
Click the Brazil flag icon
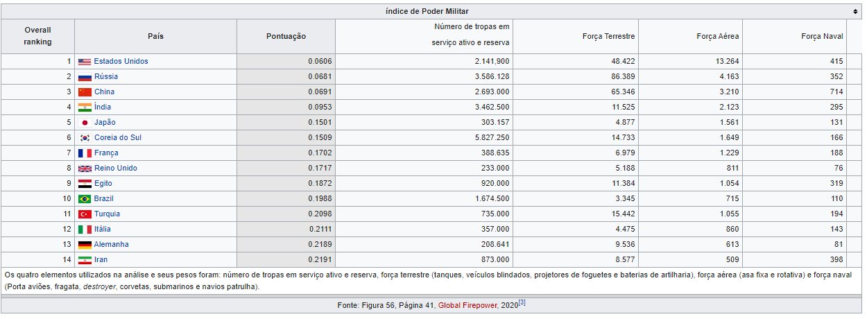[x=85, y=199]
